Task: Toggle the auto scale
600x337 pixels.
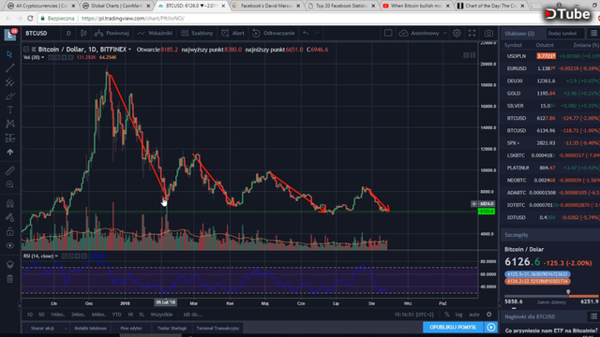Action: click(x=474, y=315)
